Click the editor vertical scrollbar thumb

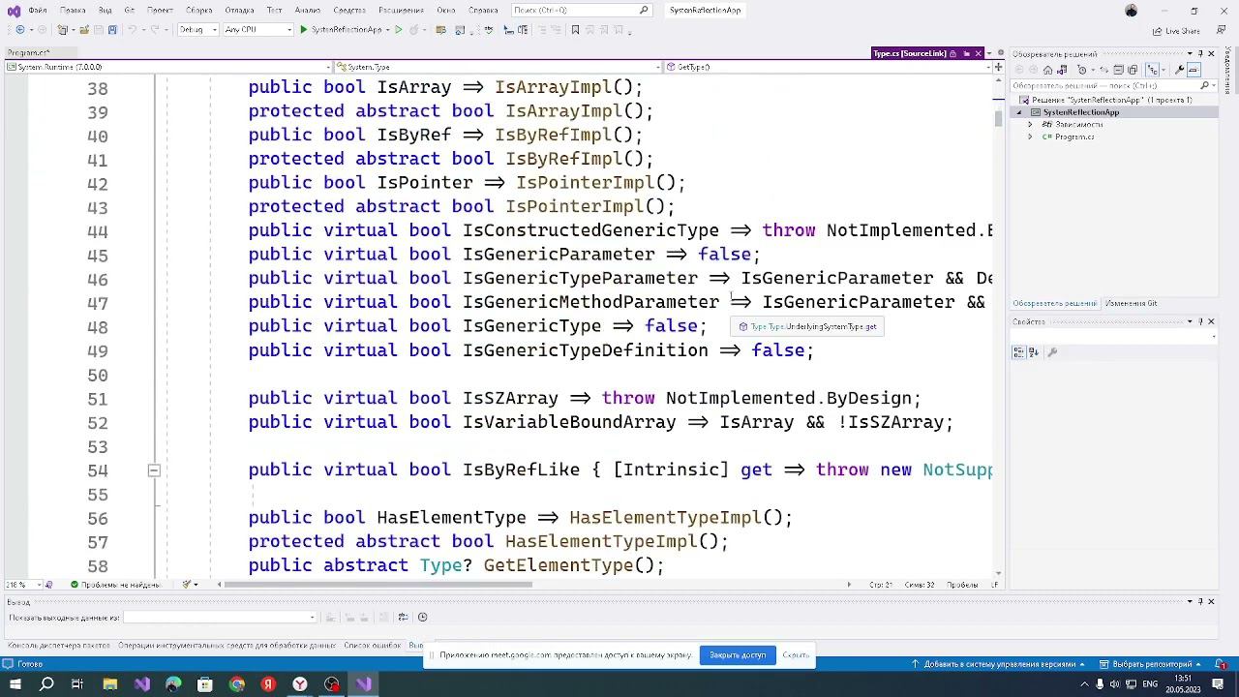pos(998,118)
